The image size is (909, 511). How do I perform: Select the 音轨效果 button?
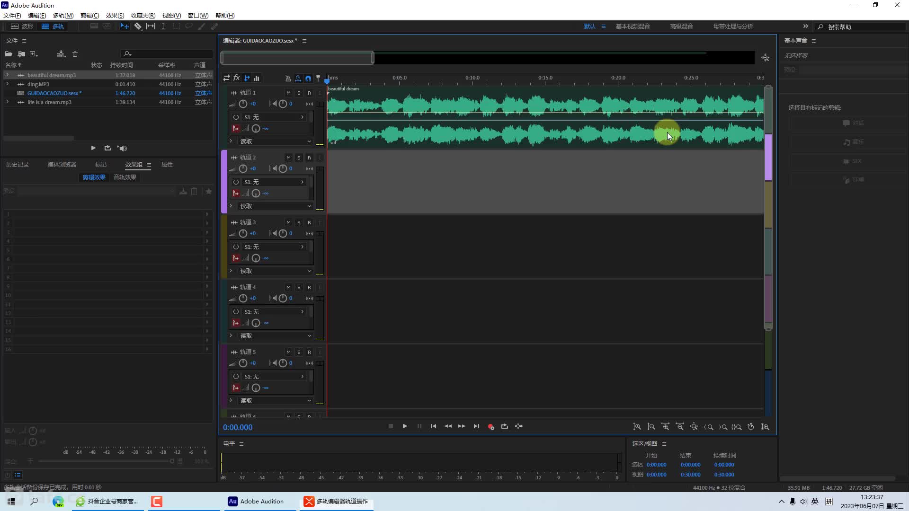[x=125, y=177]
